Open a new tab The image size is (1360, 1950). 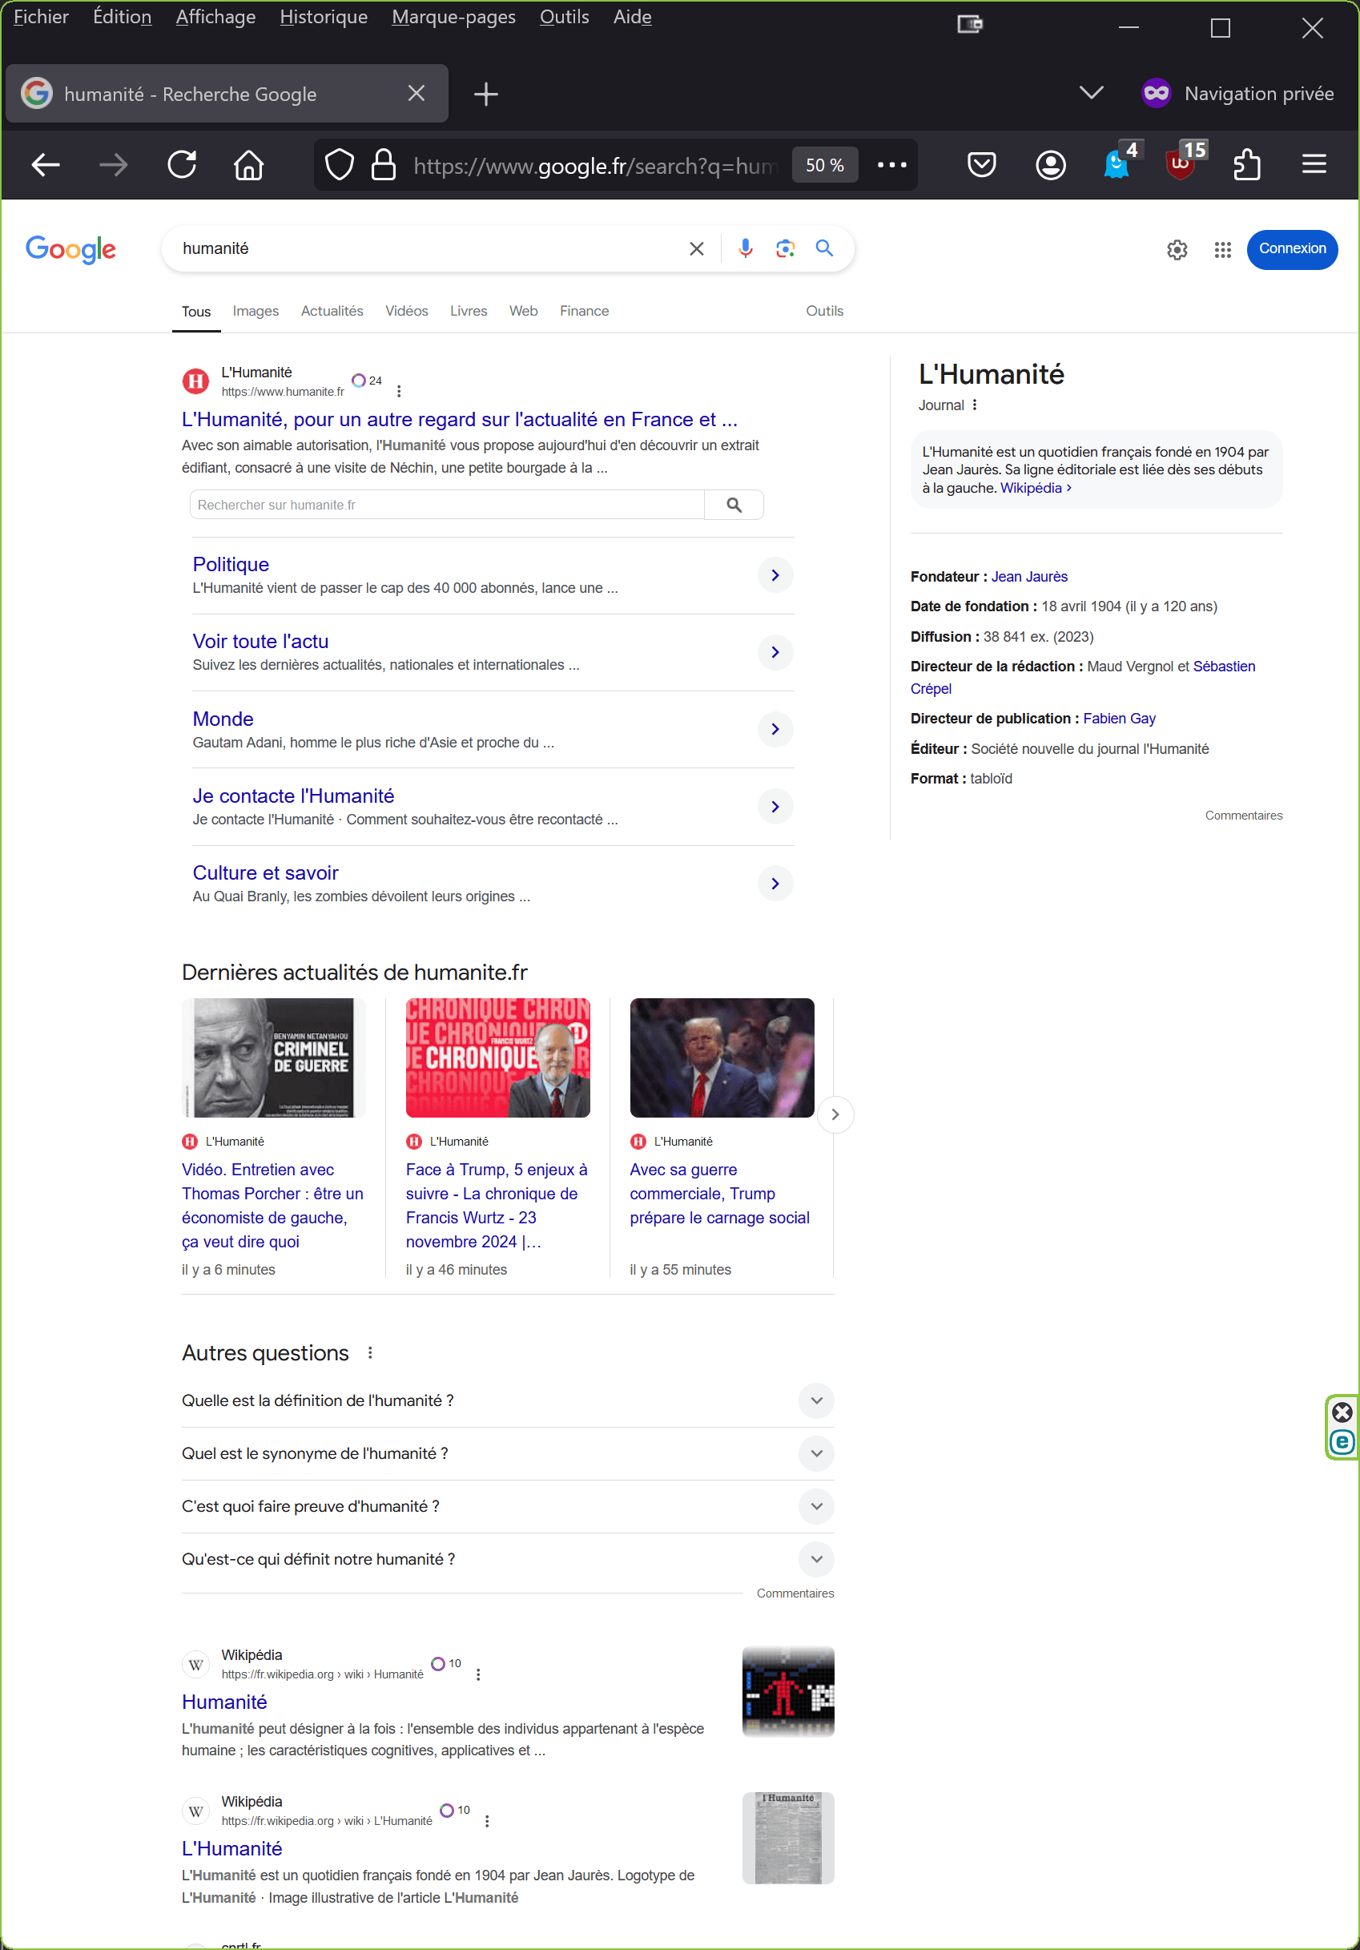485,95
